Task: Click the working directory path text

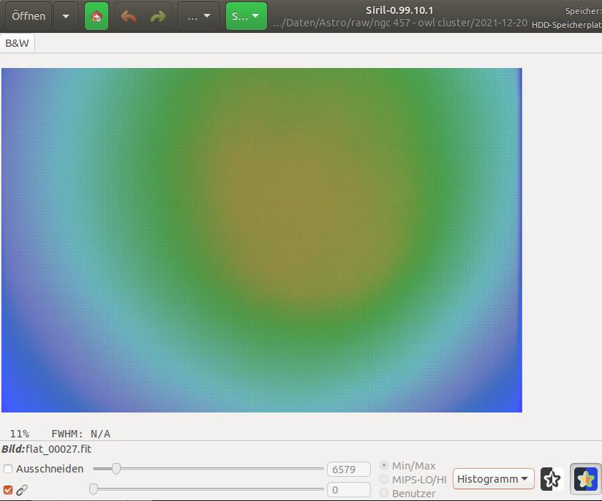Action: (400, 23)
